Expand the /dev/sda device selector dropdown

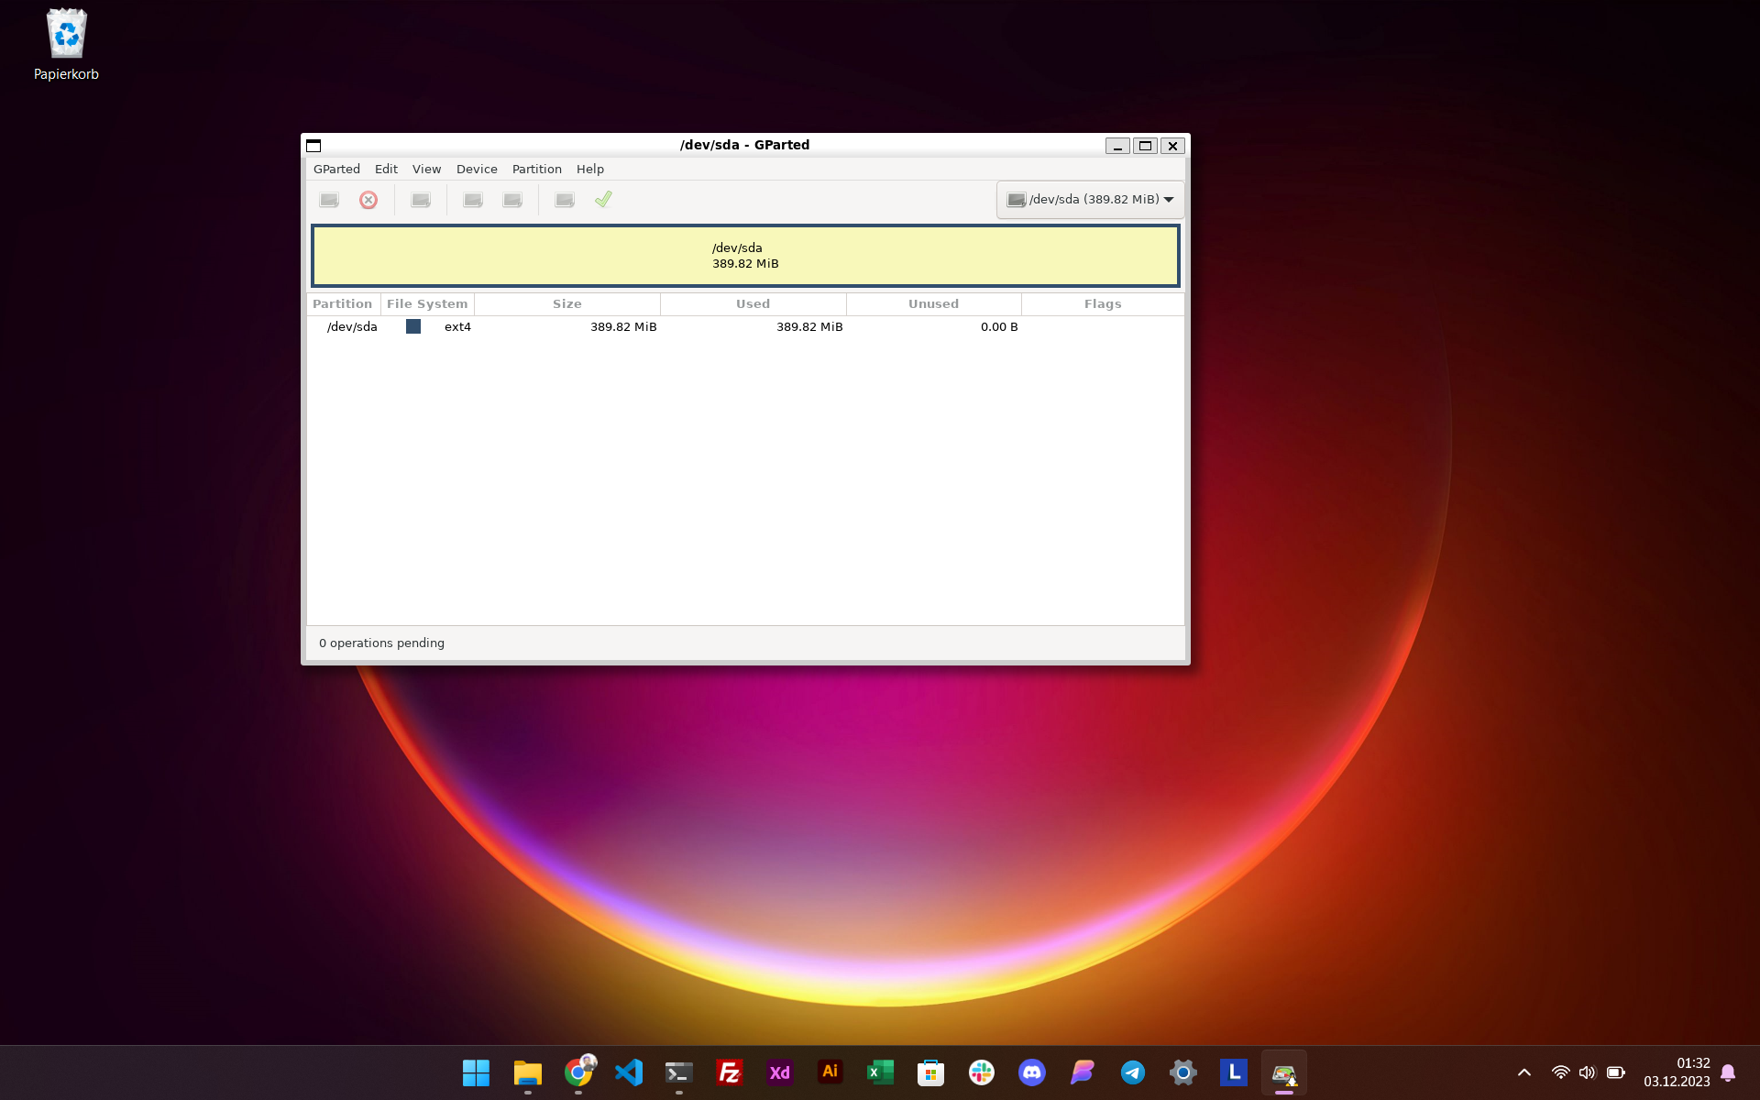[x=1090, y=200]
